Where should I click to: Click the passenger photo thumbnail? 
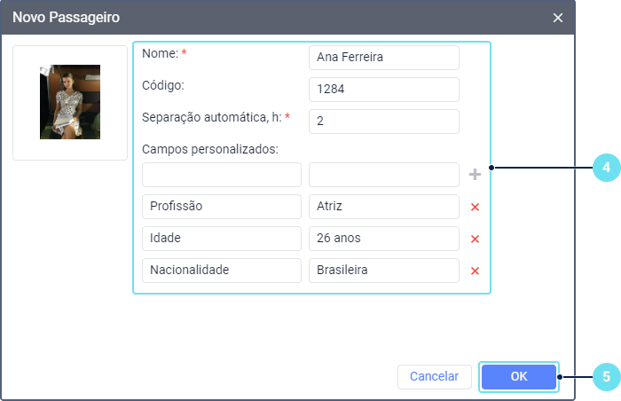pos(70,102)
